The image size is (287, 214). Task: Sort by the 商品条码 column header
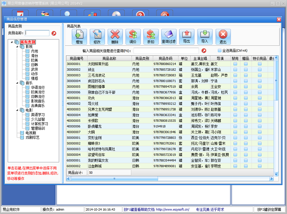[166, 58]
